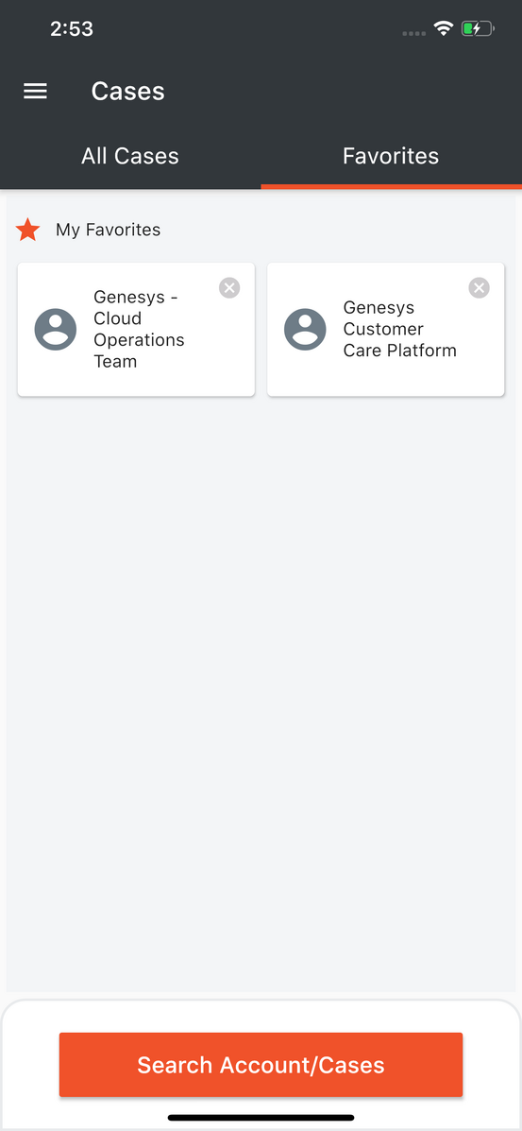Remove Genesys - Cloud Operations Team favorite
522x1131 pixels.
coord(229,288)
